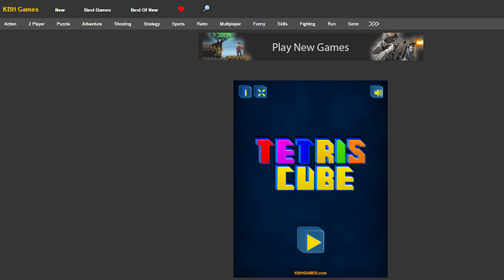This screenshot has height=280, width=504.
Task: Start Tetris Cube with play button
Action: [310, 241]
